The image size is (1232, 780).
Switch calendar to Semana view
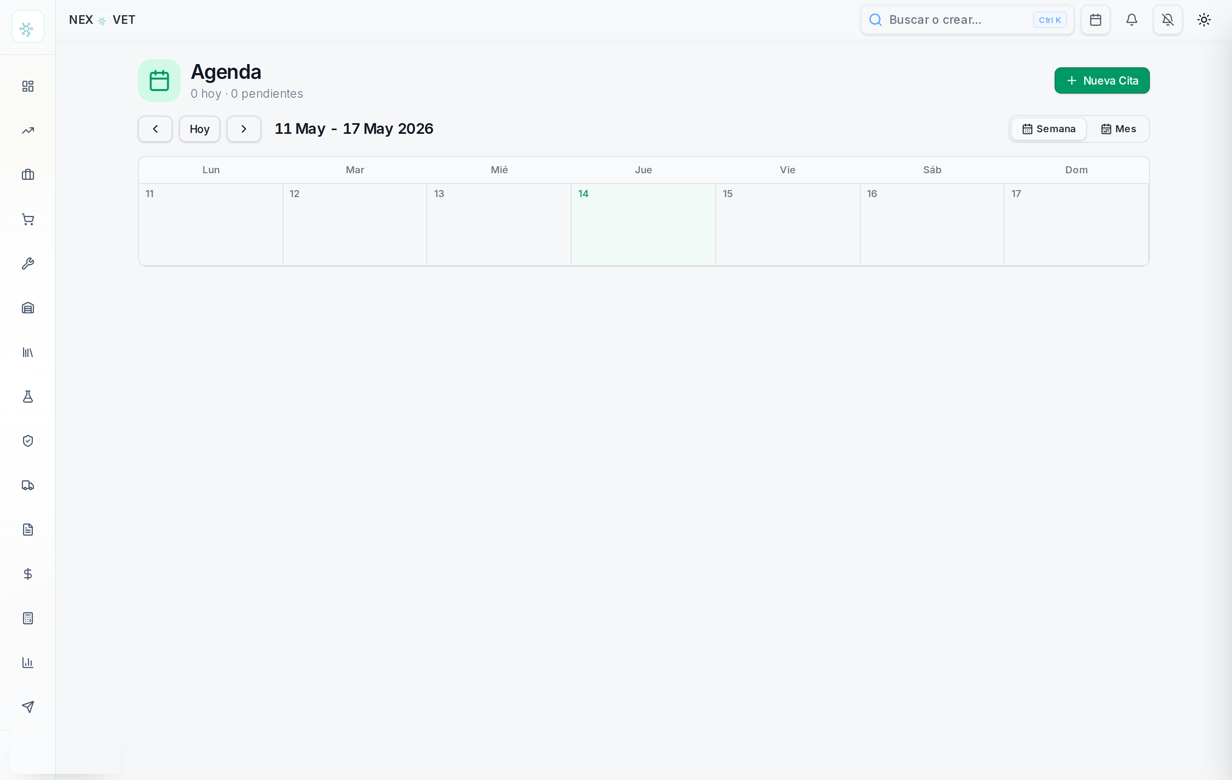[1048, 129]
